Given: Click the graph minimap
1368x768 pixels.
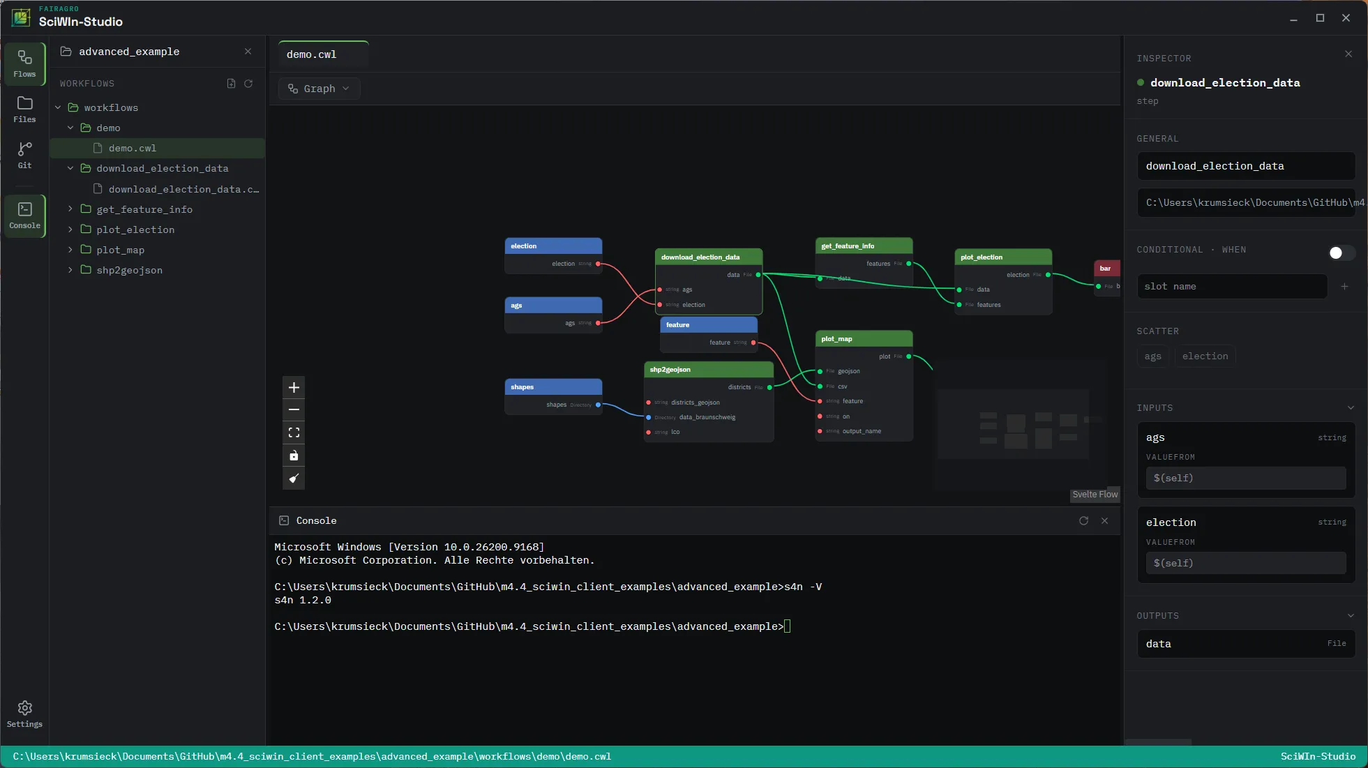Looking at the screenshot, I should point(1020,424).
